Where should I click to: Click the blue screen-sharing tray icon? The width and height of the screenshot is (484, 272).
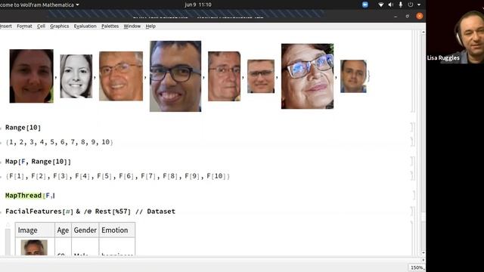365,5
